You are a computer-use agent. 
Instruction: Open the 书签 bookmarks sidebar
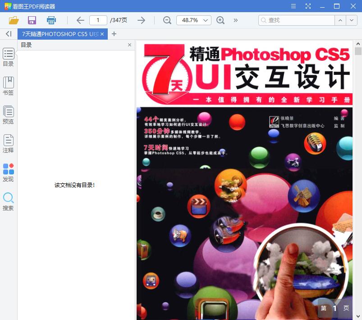[x=9, y=86]
